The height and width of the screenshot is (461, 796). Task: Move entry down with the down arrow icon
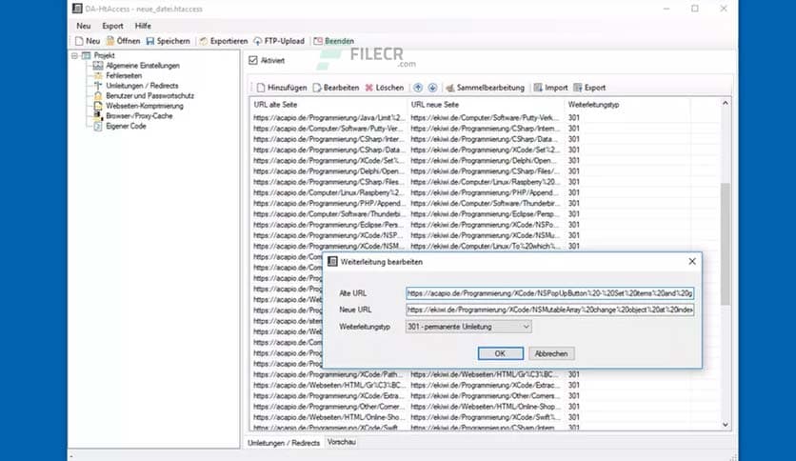coord(432,88)
